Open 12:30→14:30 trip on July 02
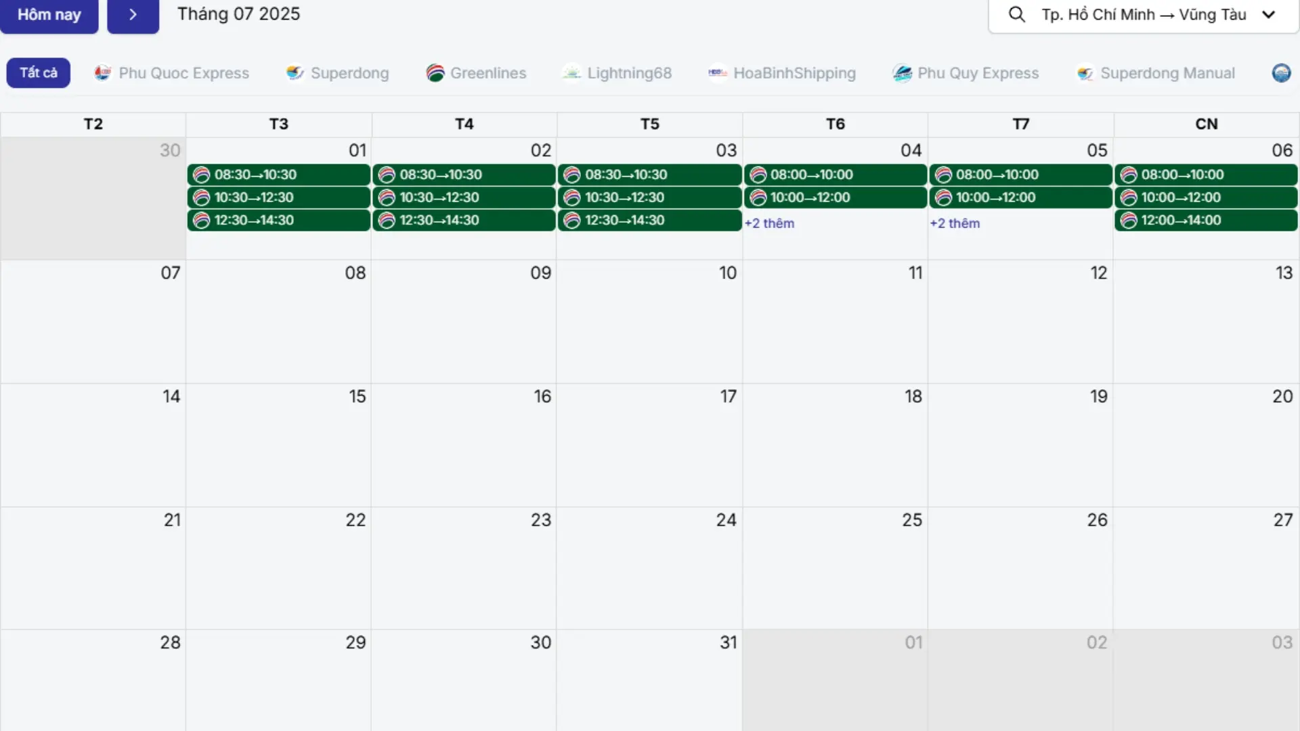The height and width of the screenshot is (731, 1300). 464,220
